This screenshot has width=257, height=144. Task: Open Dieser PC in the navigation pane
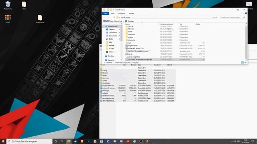click(111, 60)
